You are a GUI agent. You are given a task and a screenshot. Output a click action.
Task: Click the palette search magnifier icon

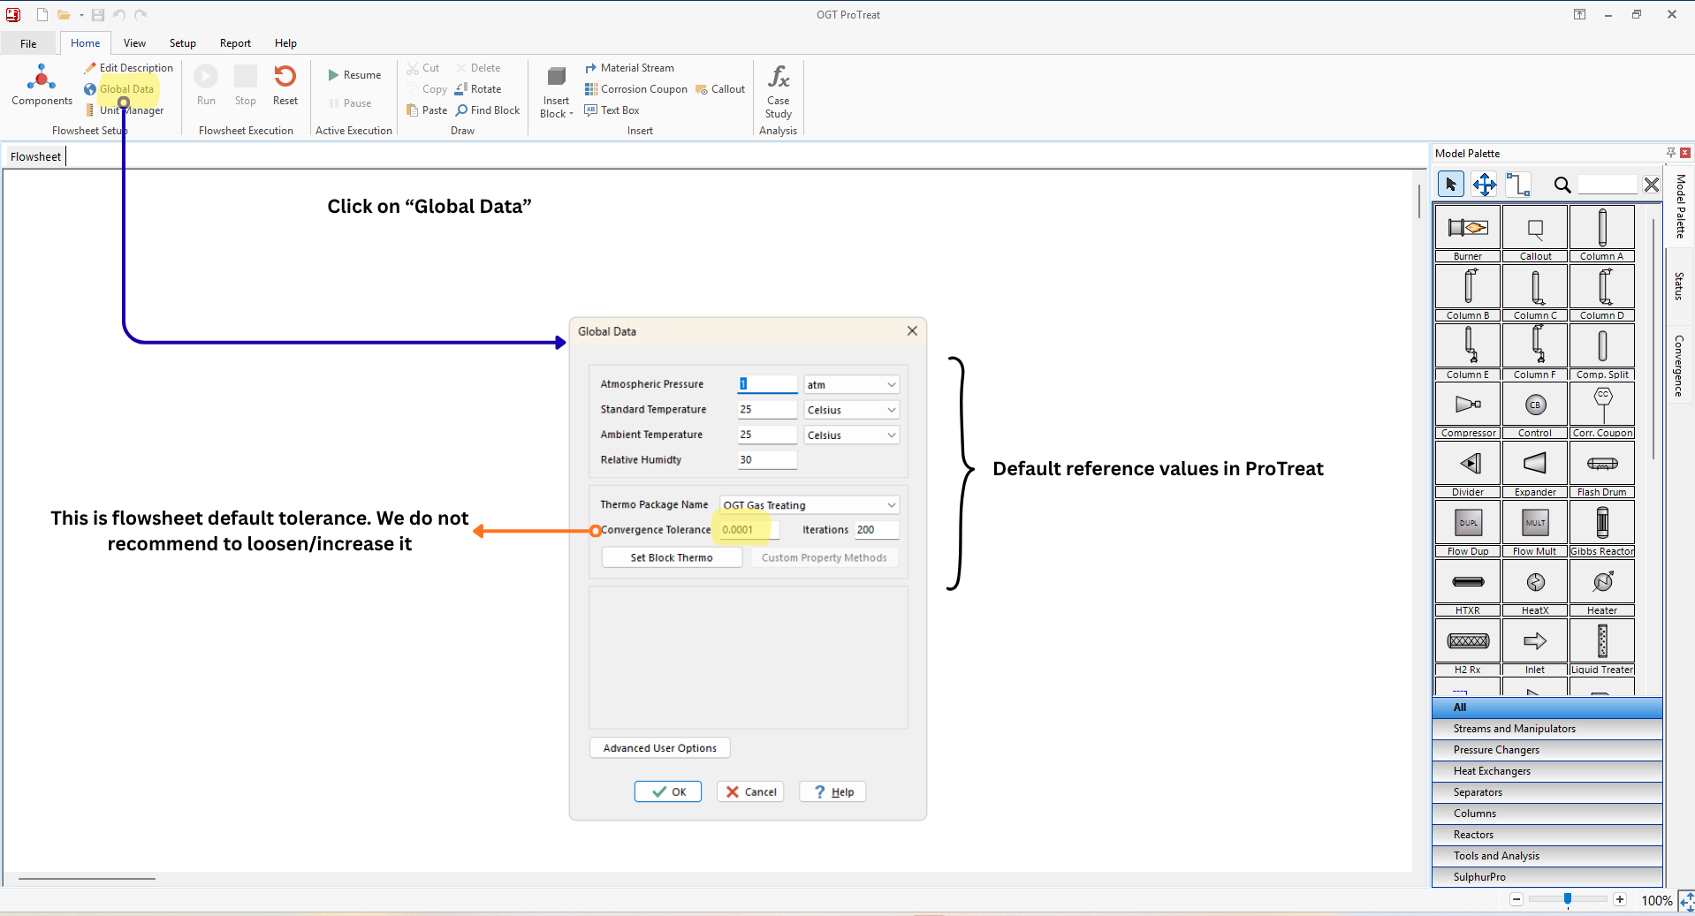coord(1562,185)
